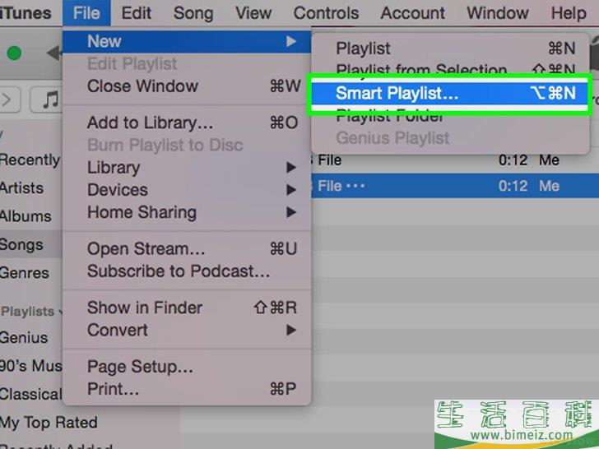Click Show in Finder
The image size is (599, 449).
187,308
